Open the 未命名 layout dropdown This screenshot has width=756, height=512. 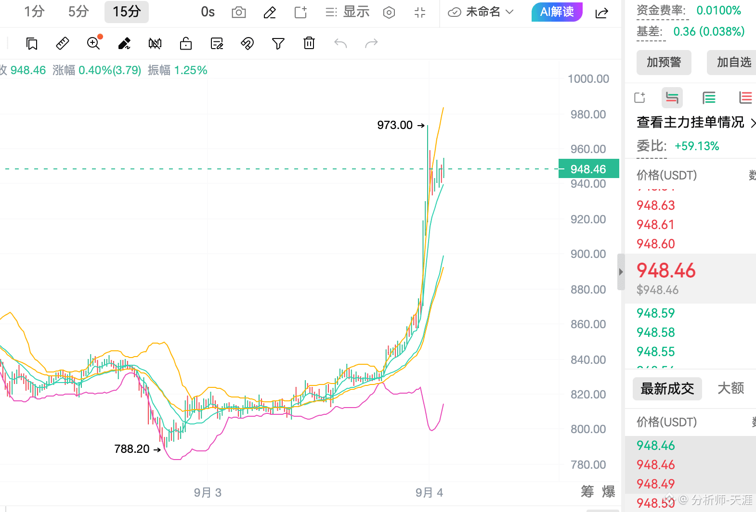click(x=481, y=12)
